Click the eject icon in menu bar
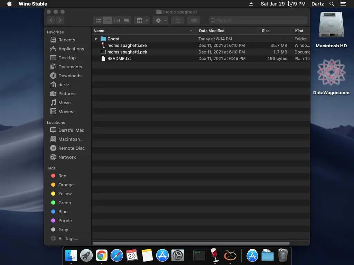Viewport: 354px width, 265px height. 251,4
